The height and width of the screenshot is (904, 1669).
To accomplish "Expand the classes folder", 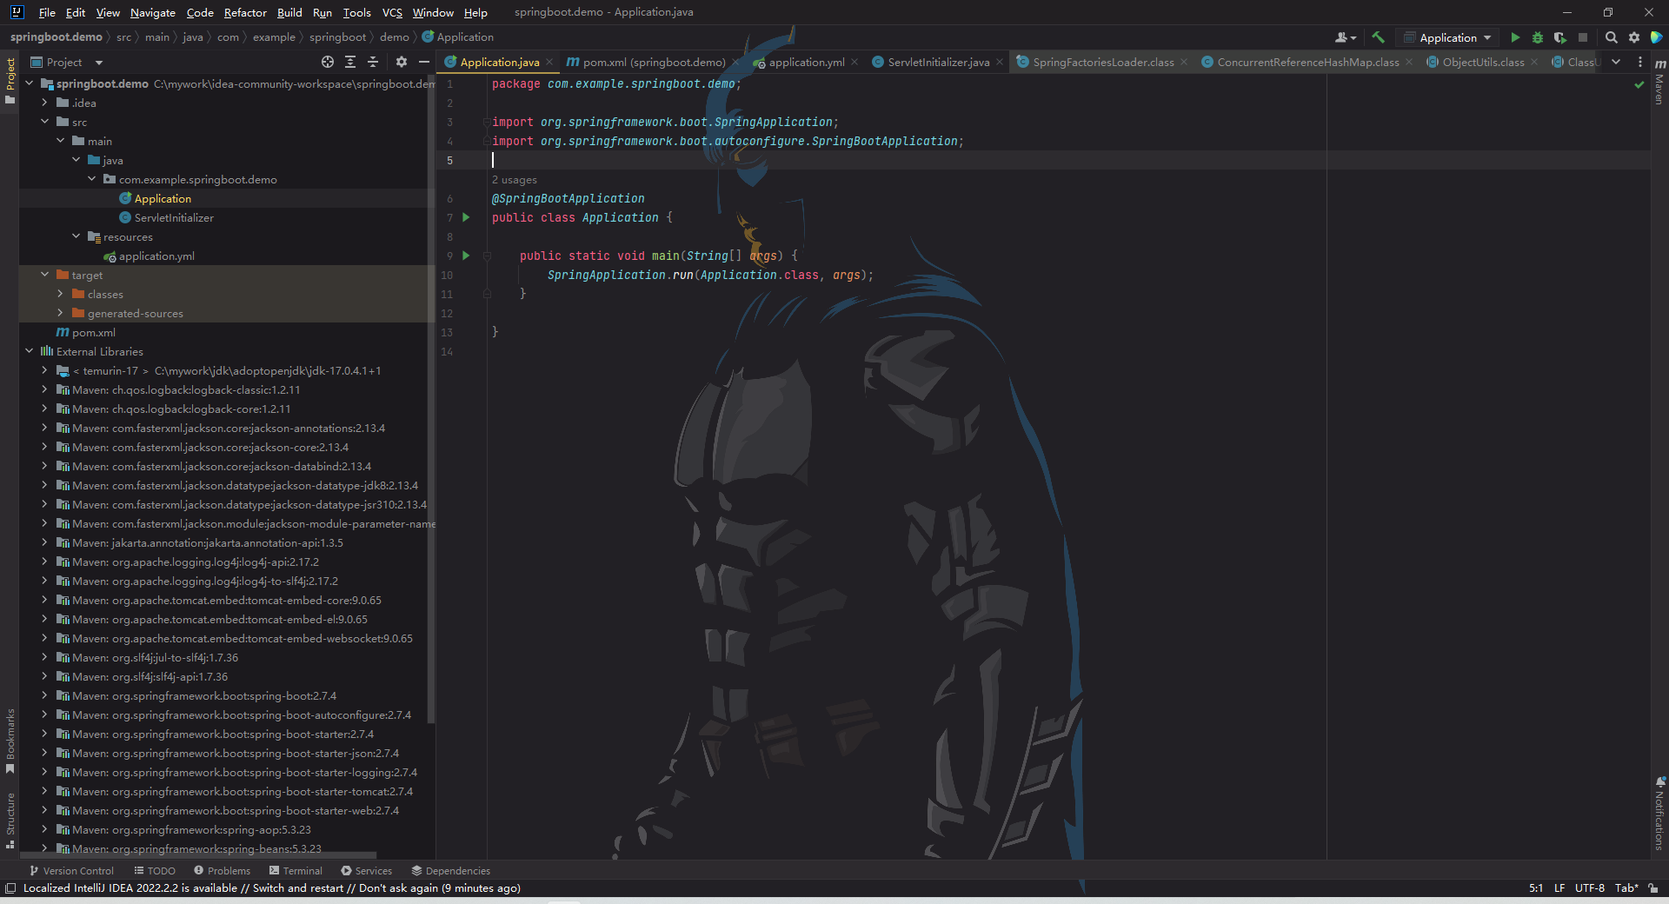I will (x=60, y=294).
